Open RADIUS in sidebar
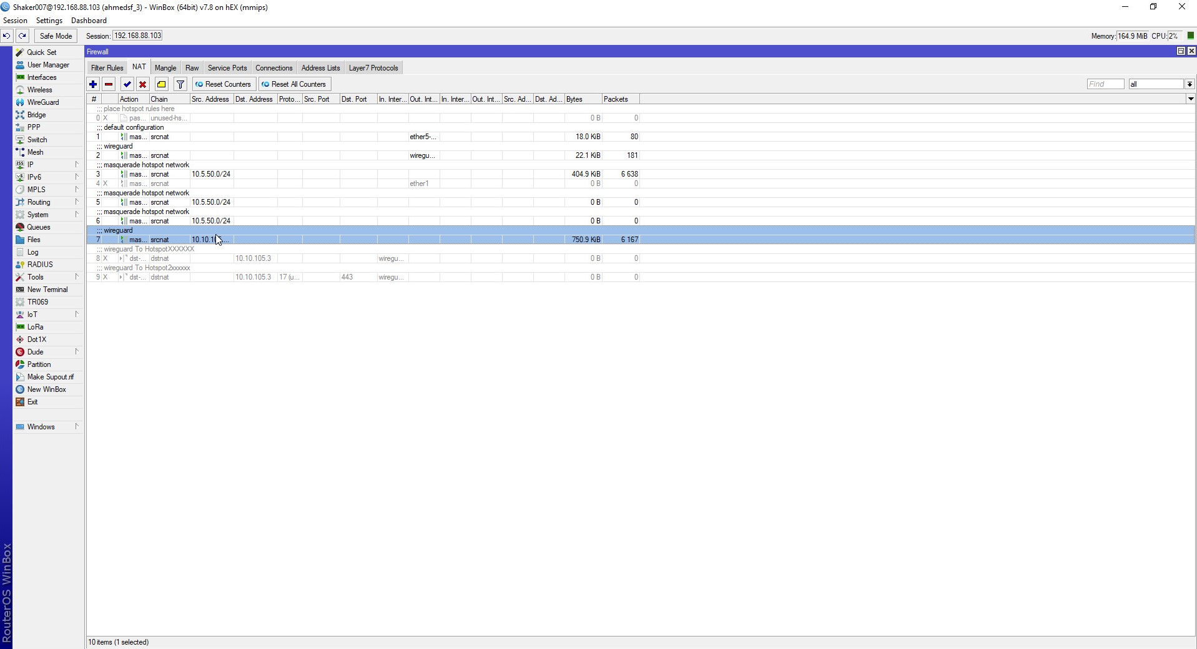The image size is (1197, 649). coord(49,265)
